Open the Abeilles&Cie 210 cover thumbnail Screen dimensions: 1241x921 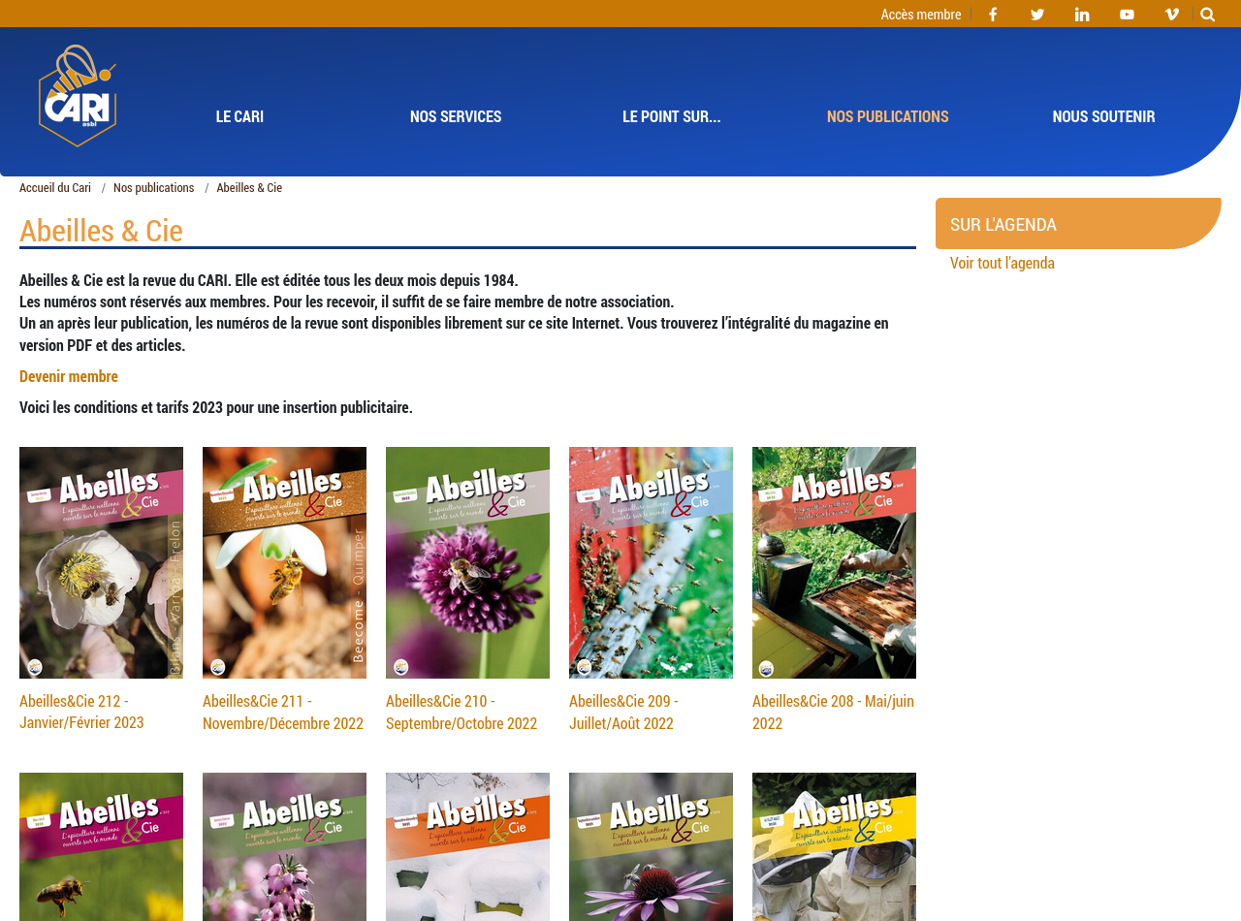467,562
